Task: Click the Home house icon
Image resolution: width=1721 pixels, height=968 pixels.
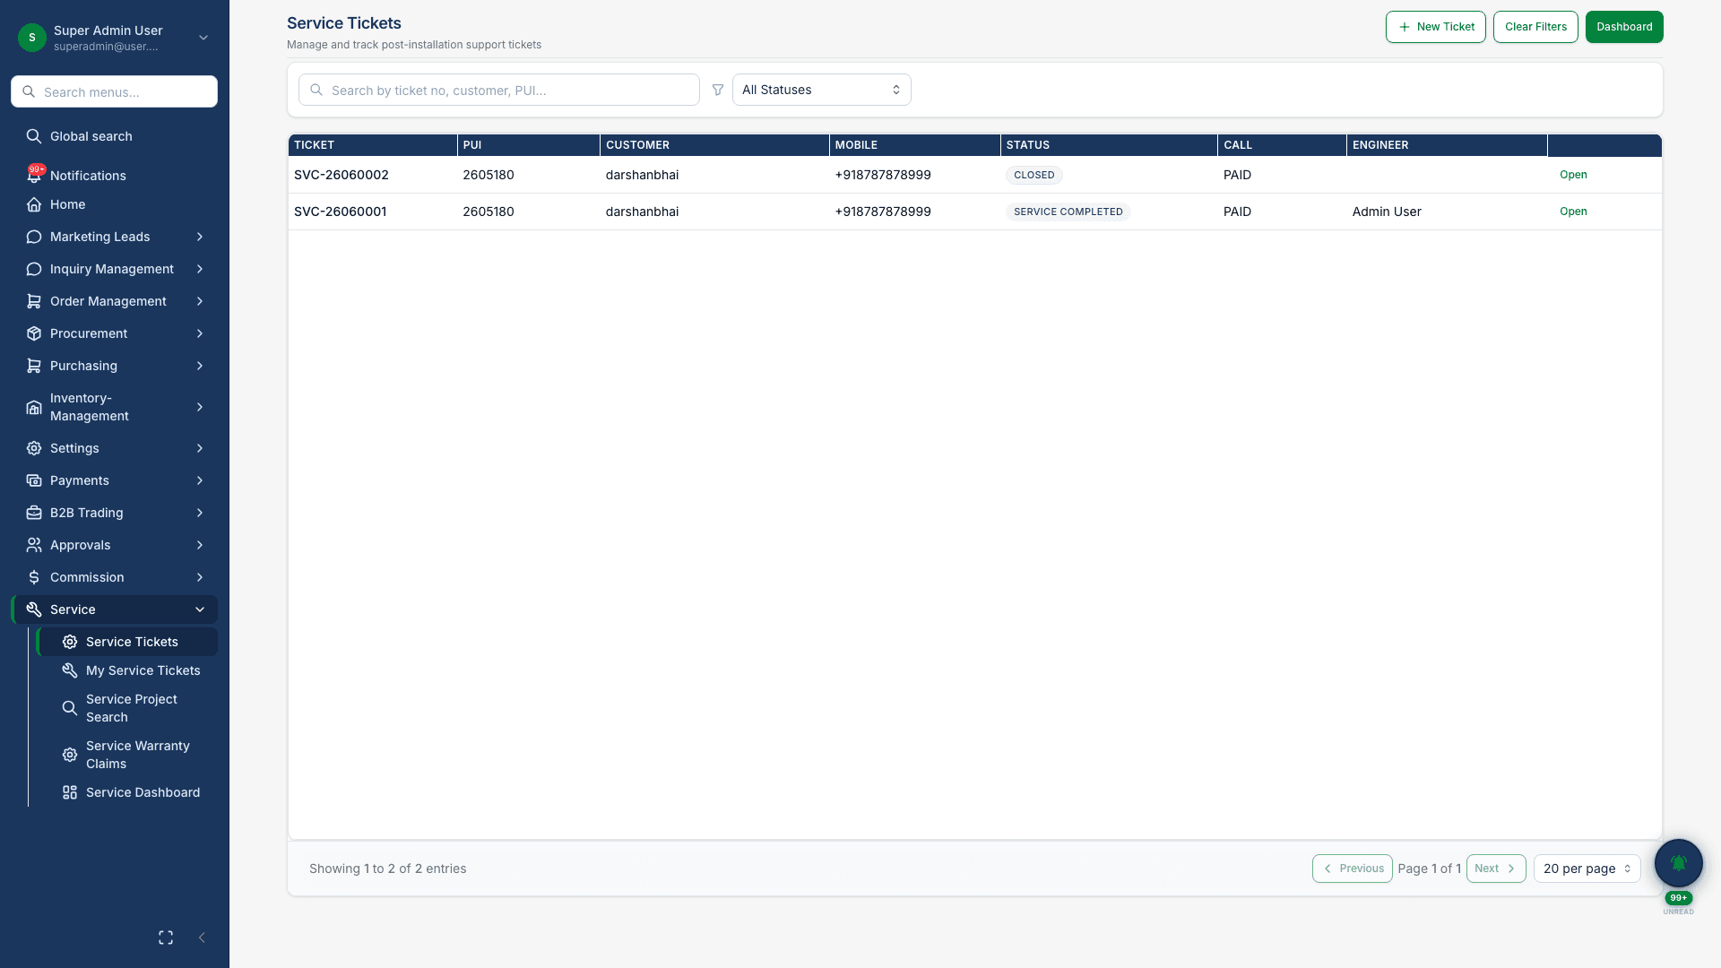Action: click(x=34, y=204)
